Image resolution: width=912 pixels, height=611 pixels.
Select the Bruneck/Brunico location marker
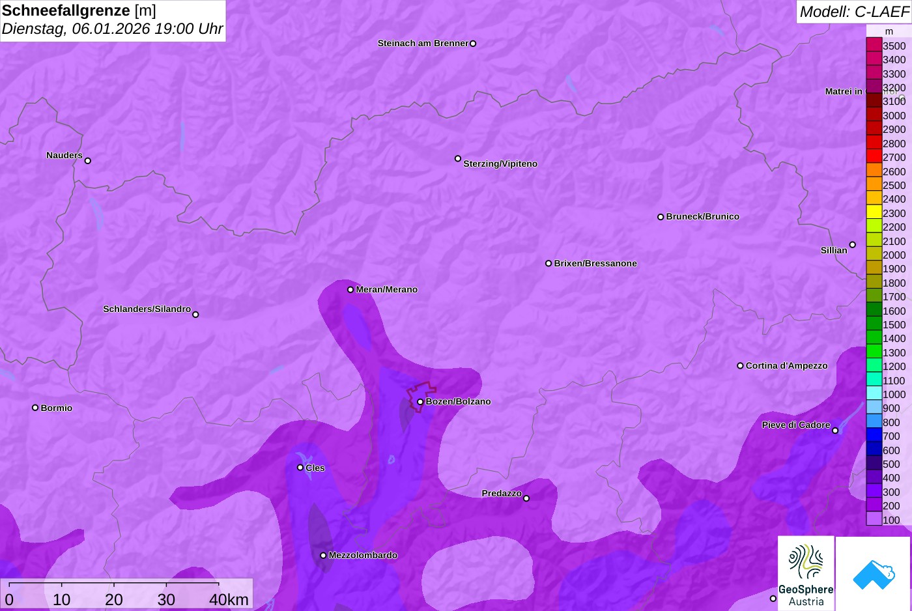pos(661,217)
